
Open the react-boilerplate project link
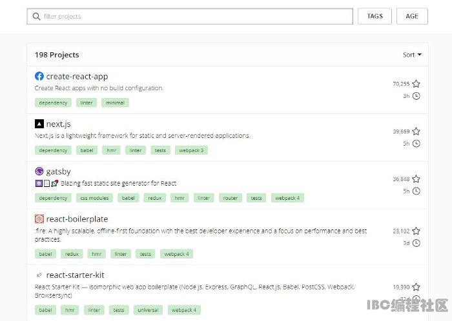(x=77, y=219)
